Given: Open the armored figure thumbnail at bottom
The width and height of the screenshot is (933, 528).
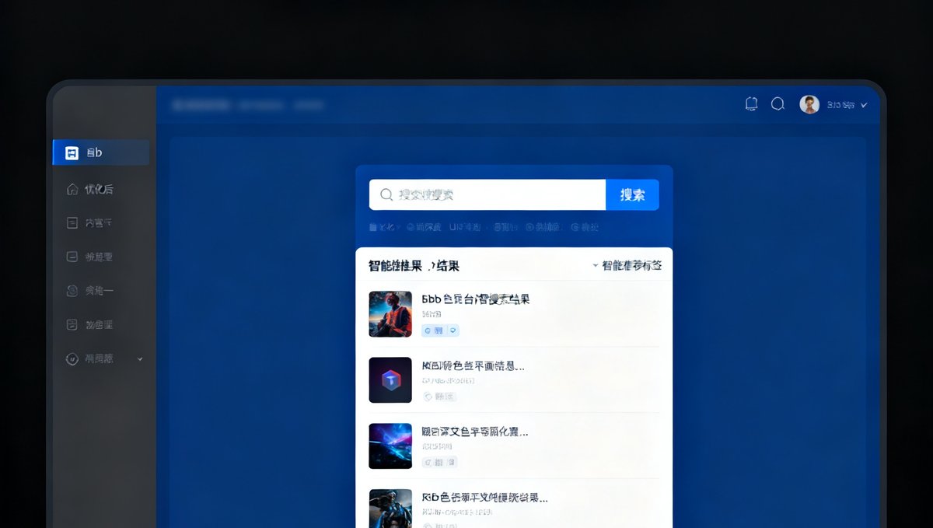Looking at the screenshot, I should (x=390, y=509).
